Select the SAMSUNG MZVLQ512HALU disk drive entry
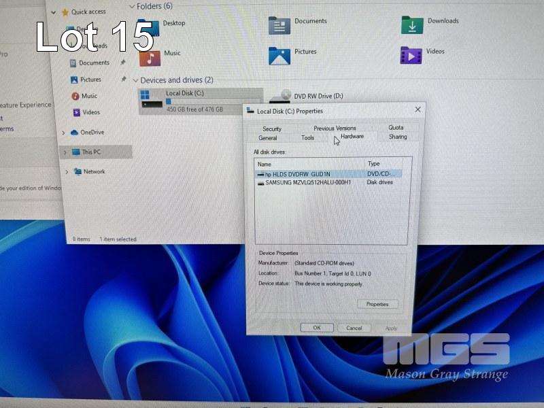This screenshot has width=544, height=408. 307,182
